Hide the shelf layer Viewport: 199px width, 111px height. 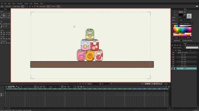(173, 68)
